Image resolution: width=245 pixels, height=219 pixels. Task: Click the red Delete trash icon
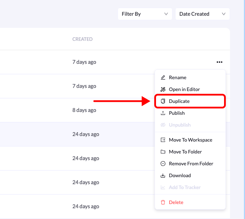[x=163, y=202]
